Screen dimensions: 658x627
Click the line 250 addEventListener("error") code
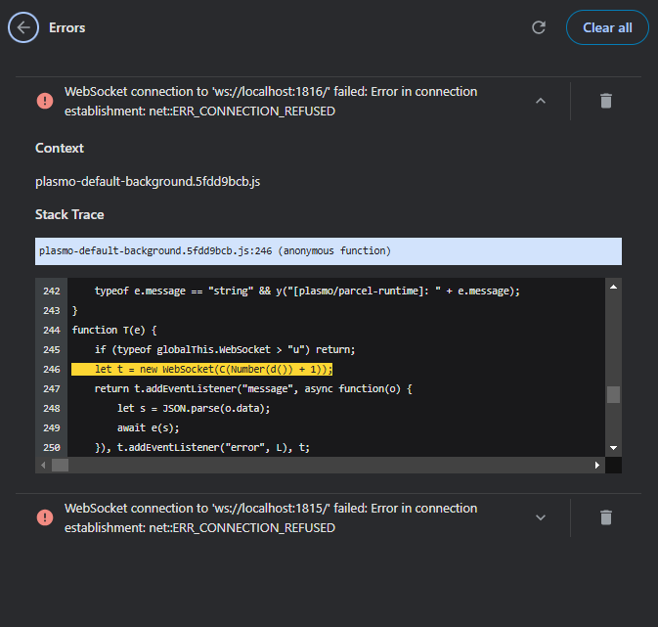click(202, 448)
